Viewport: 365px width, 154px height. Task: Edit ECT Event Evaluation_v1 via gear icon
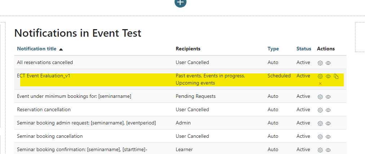pos(320,76)
